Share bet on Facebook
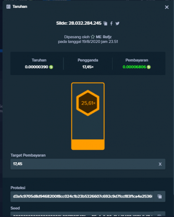Viewport: 174px width, 217px height. (x=111, y=23)
